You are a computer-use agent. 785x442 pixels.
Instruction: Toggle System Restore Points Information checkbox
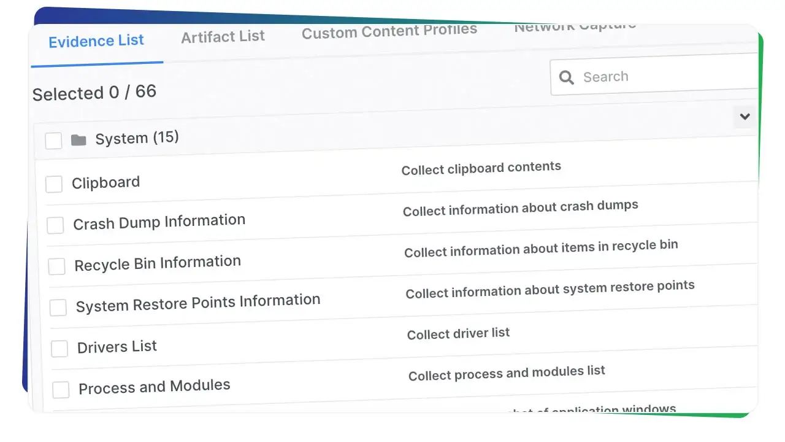[x=58, y=307]
